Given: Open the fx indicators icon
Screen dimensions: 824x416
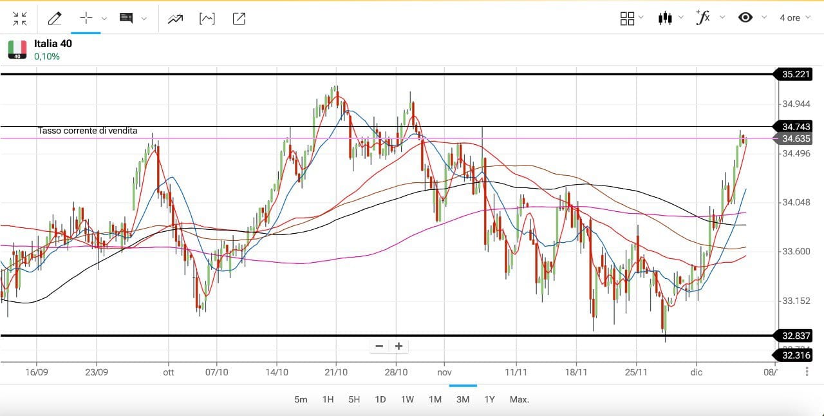Looking at the screenshot, I should click(703, 17).
